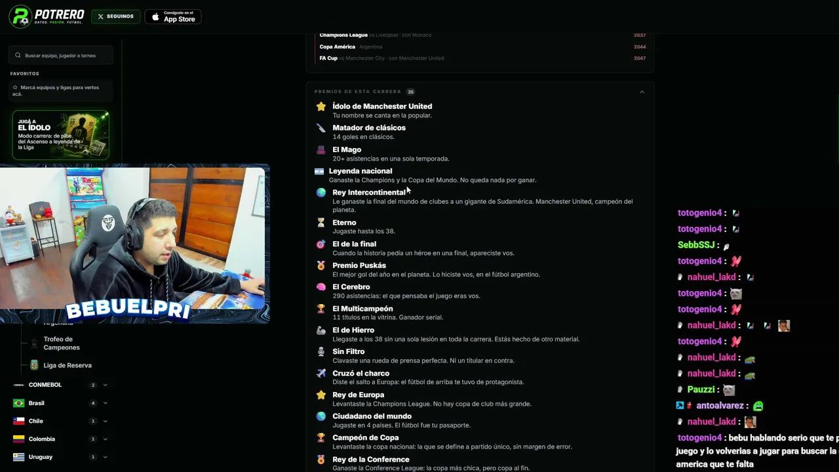Expand the Chile leagues chevron
This screenshot has width=839, height=472.
pos(105,421)
